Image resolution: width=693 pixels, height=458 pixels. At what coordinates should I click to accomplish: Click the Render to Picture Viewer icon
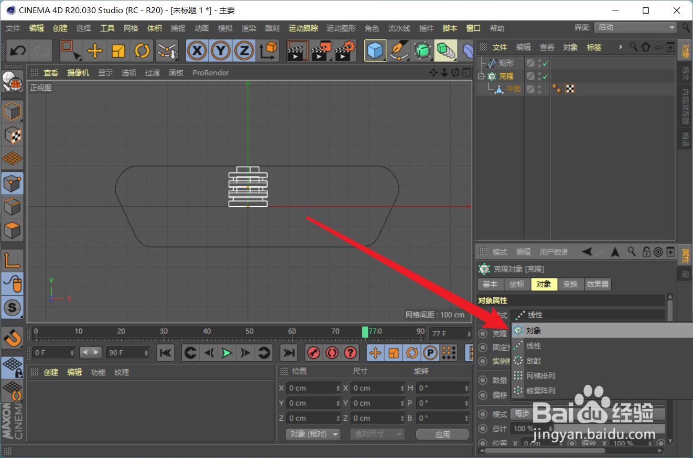point(320,50)
